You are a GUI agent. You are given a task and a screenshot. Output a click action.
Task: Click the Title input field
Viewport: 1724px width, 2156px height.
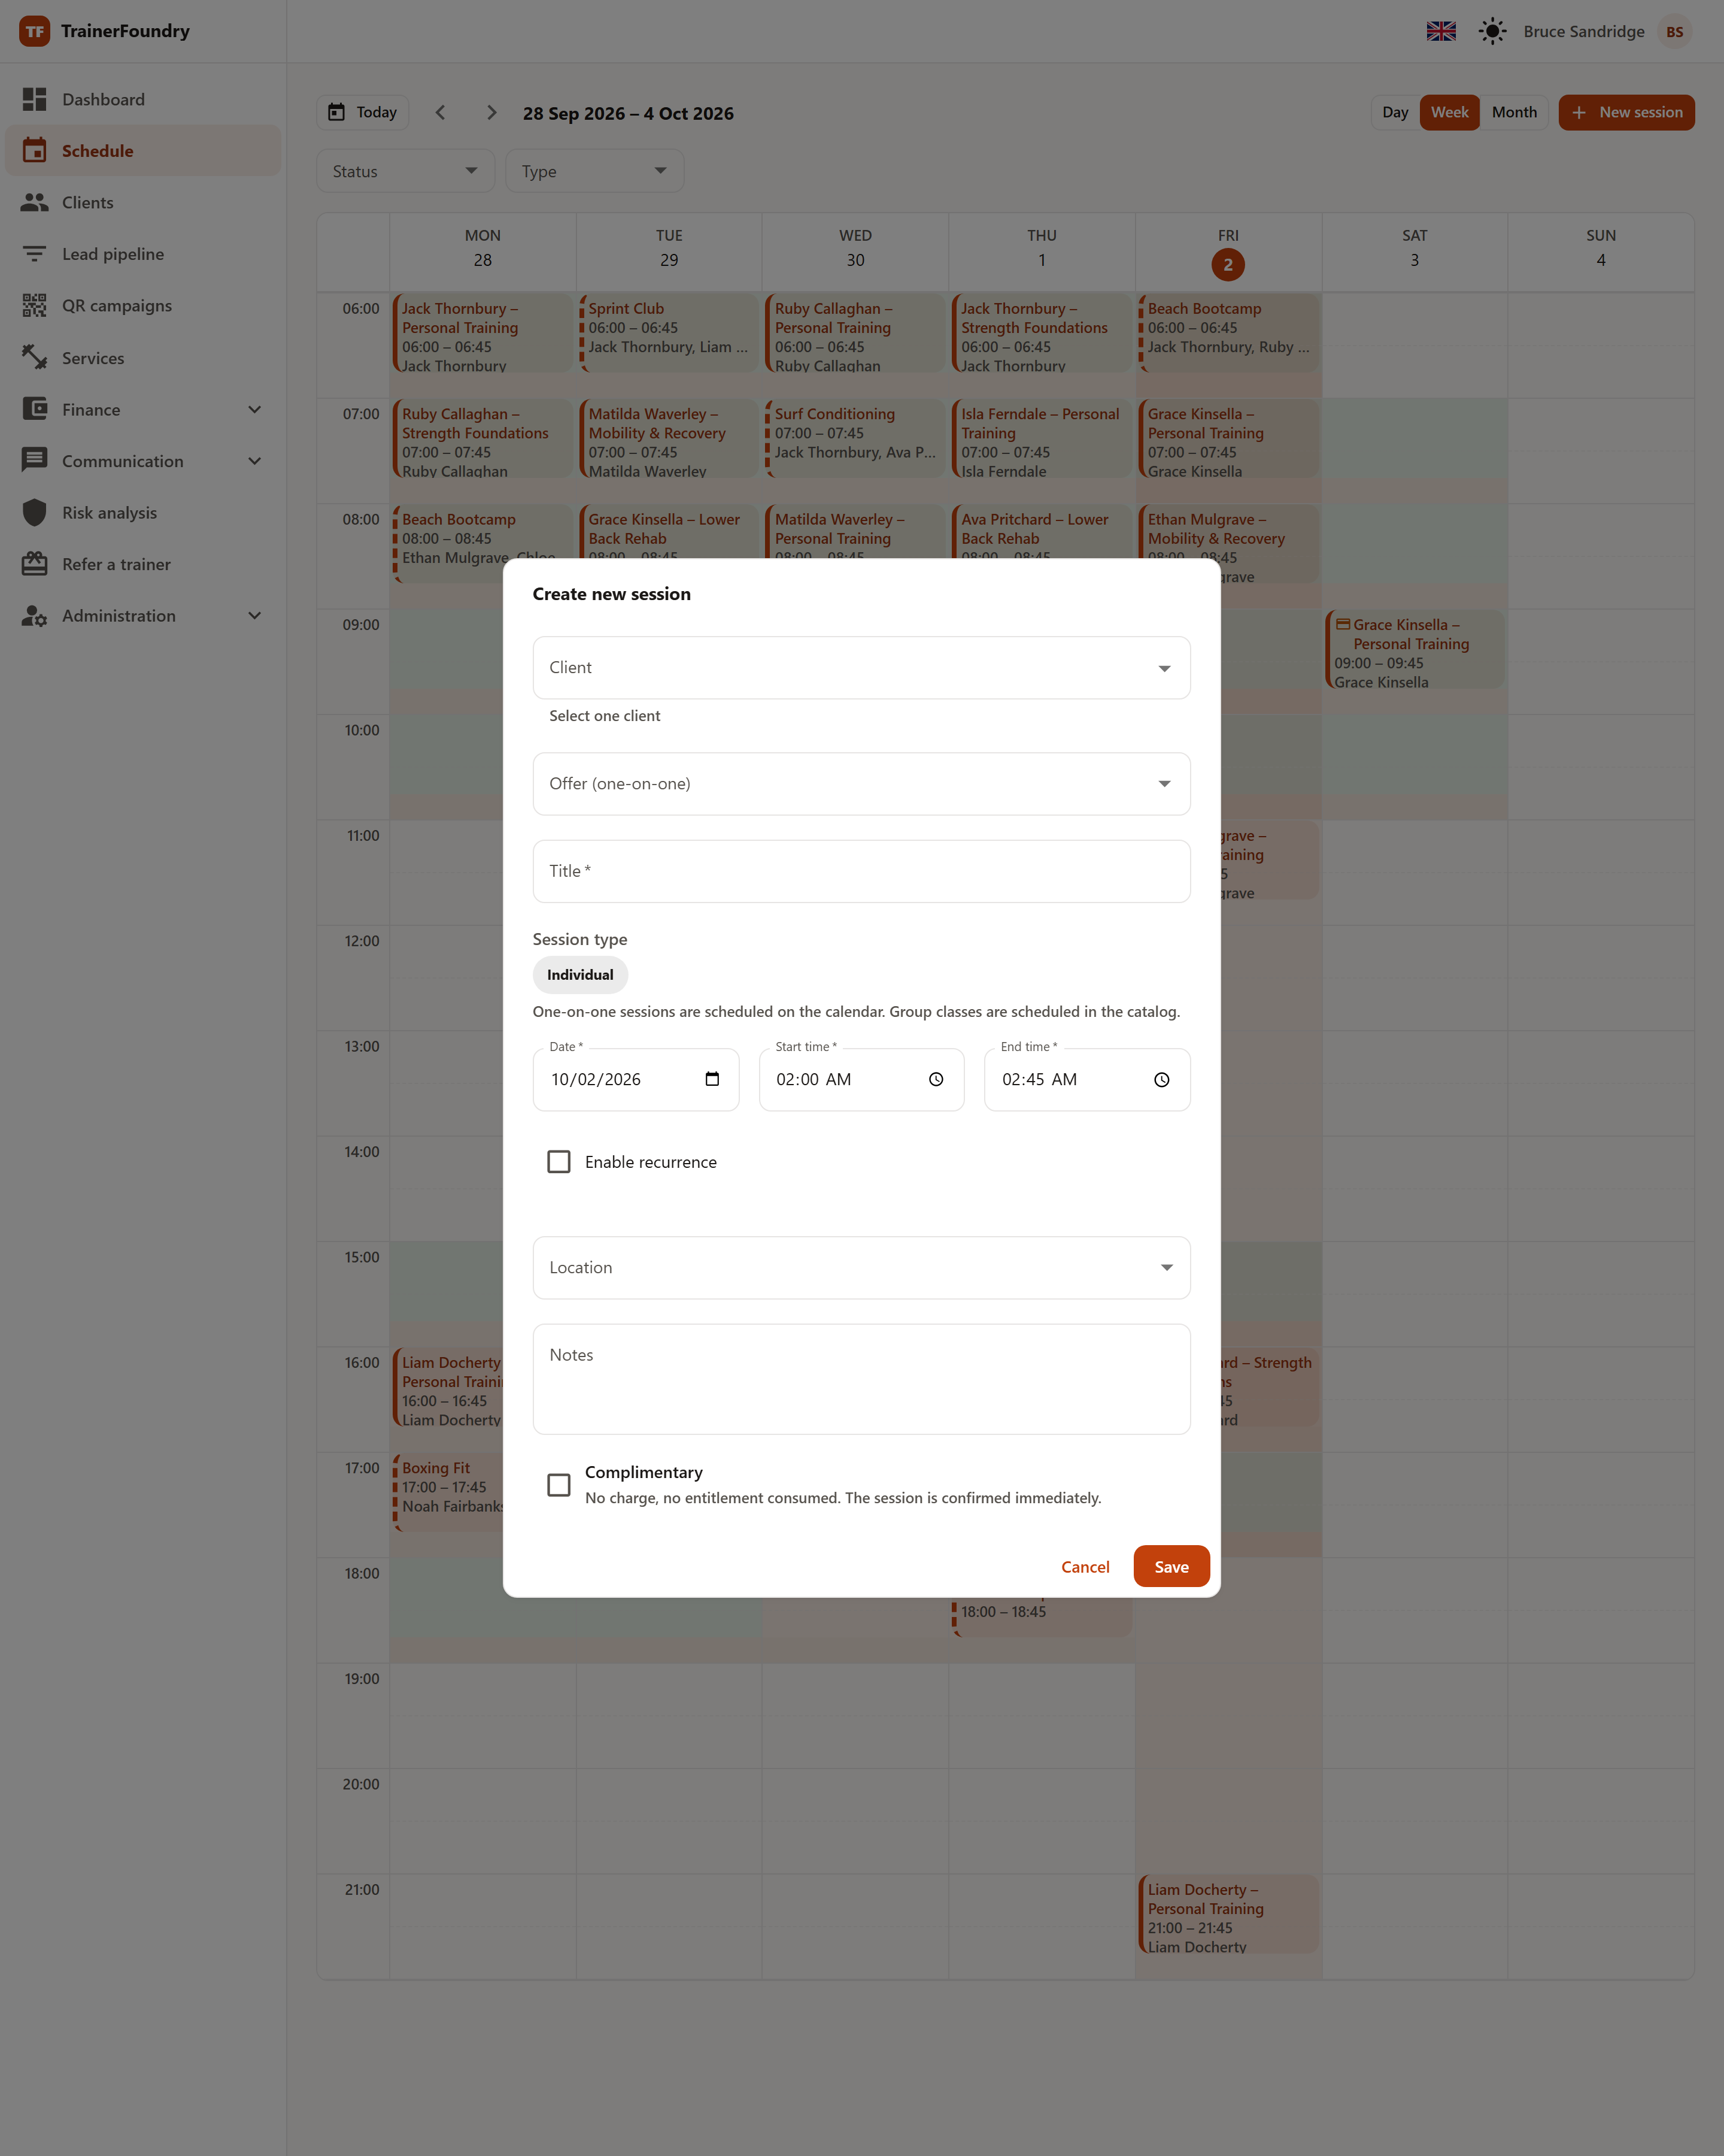coord(860,871)
